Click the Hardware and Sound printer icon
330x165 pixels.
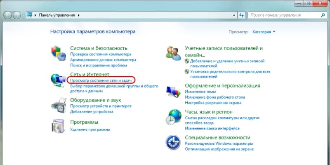click(59, 105)
